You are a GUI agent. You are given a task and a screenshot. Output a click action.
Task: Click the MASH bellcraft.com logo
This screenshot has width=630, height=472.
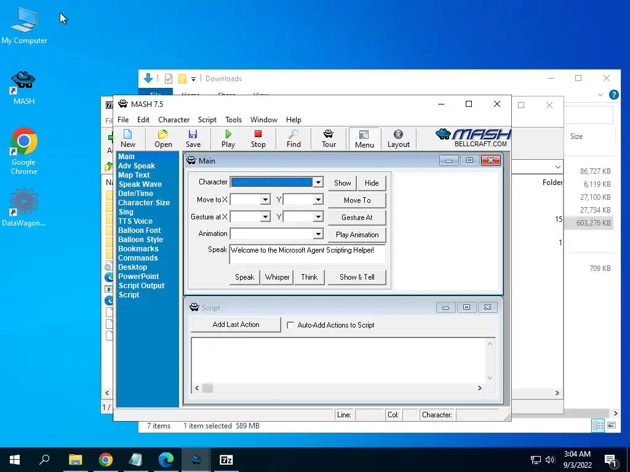click(x=472, y=138)
